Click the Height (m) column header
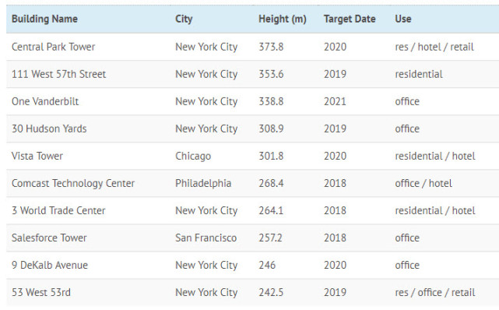 [x=283, y=19]
